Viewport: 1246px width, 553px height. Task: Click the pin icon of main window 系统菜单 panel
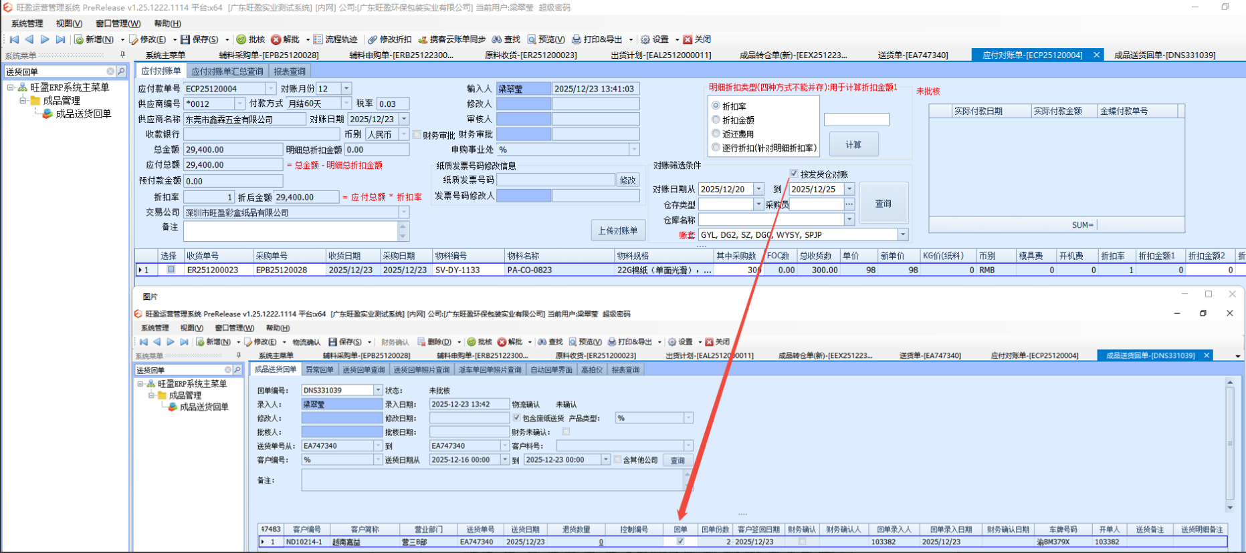122,55
